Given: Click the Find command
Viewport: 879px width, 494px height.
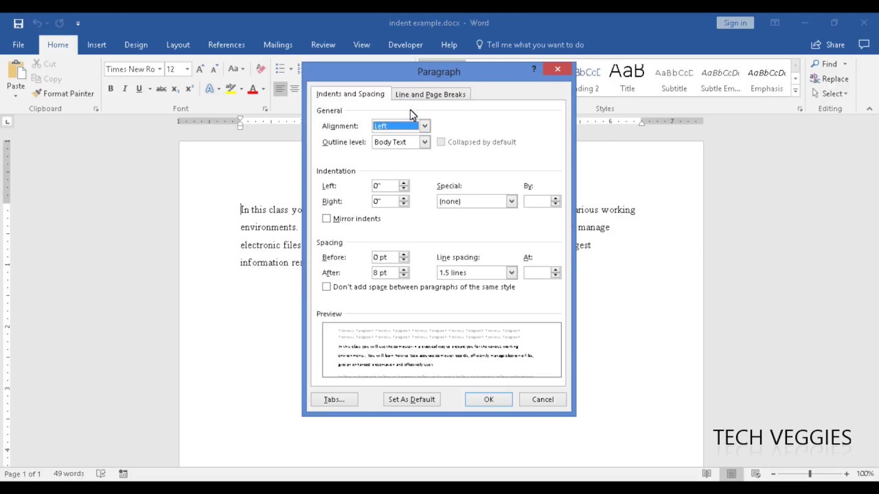Looking at the screenshot, I should tap(825, 64).
